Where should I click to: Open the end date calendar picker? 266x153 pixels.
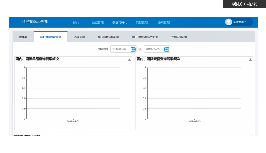[166, 49]
